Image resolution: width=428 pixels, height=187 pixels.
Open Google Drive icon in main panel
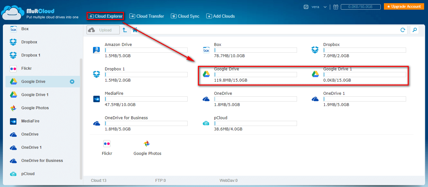206,75
